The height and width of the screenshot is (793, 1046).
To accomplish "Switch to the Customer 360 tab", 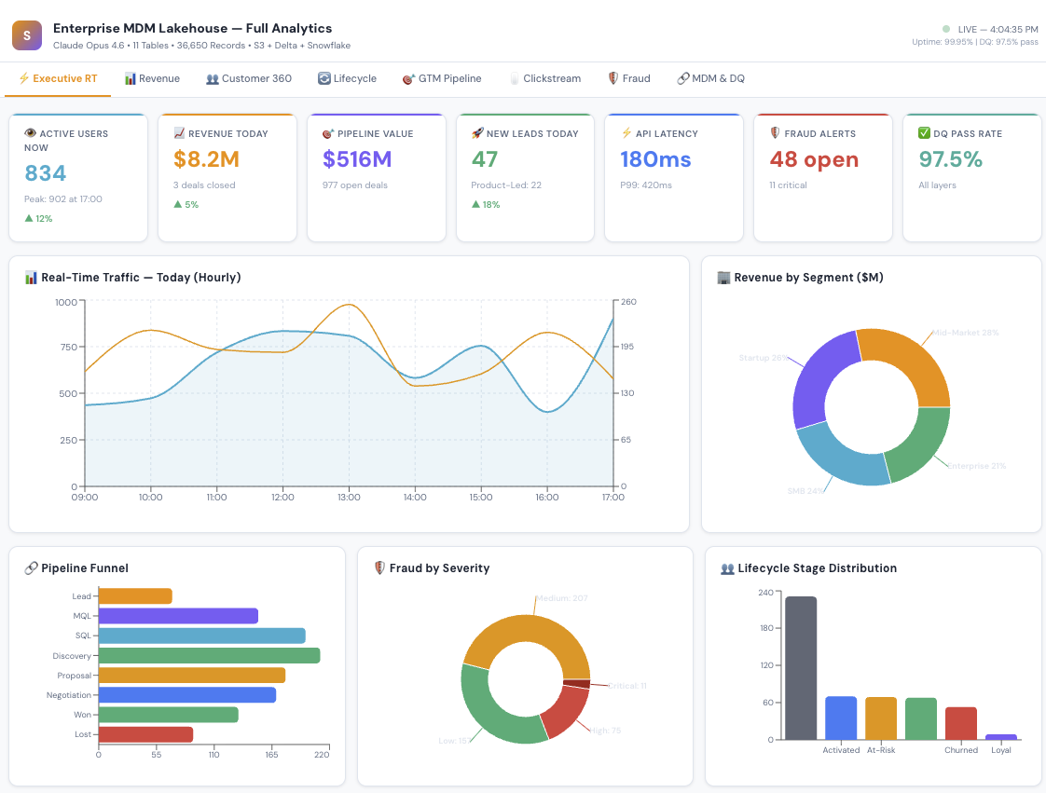I will pyautogui.click(x=249, y=78).
